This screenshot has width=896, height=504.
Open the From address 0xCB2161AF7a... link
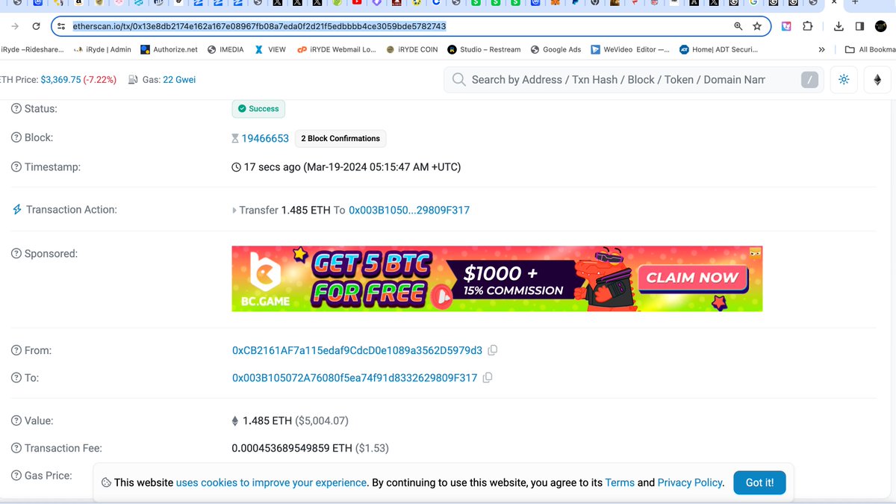(357, 350)
